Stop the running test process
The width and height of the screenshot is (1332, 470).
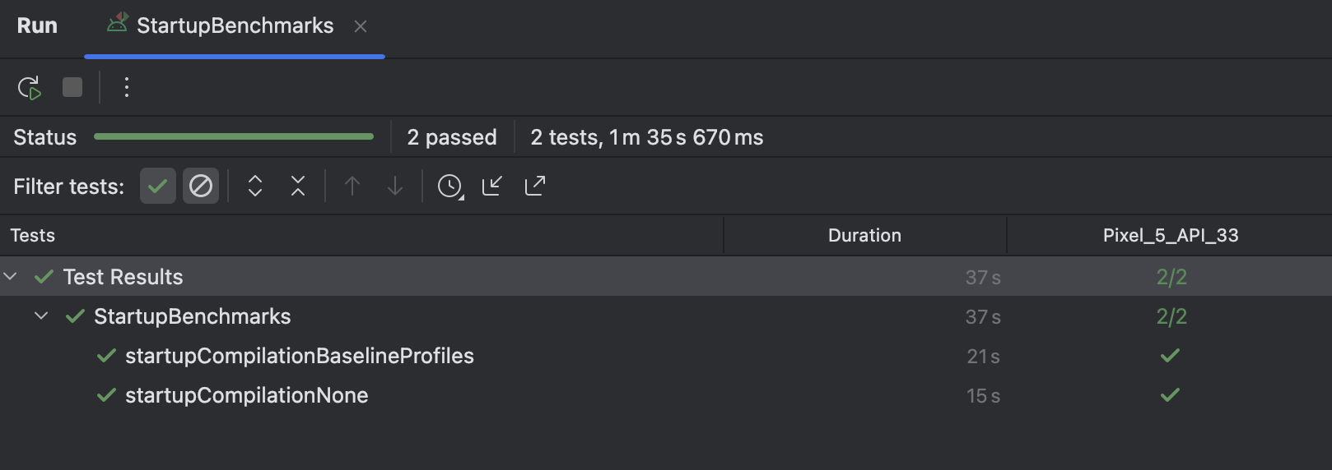click(72, 87)
